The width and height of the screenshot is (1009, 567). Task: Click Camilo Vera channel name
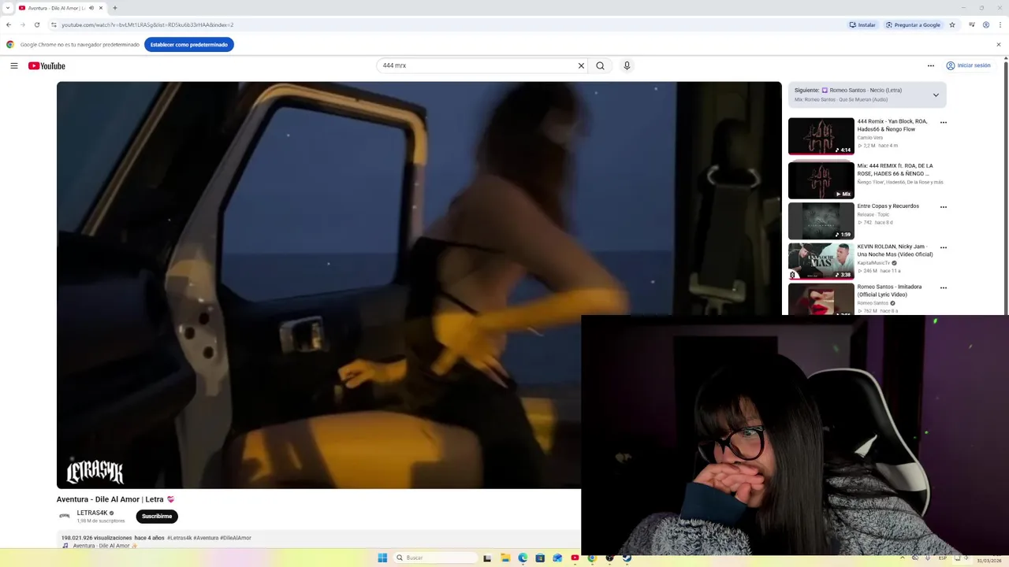[870, 138]
